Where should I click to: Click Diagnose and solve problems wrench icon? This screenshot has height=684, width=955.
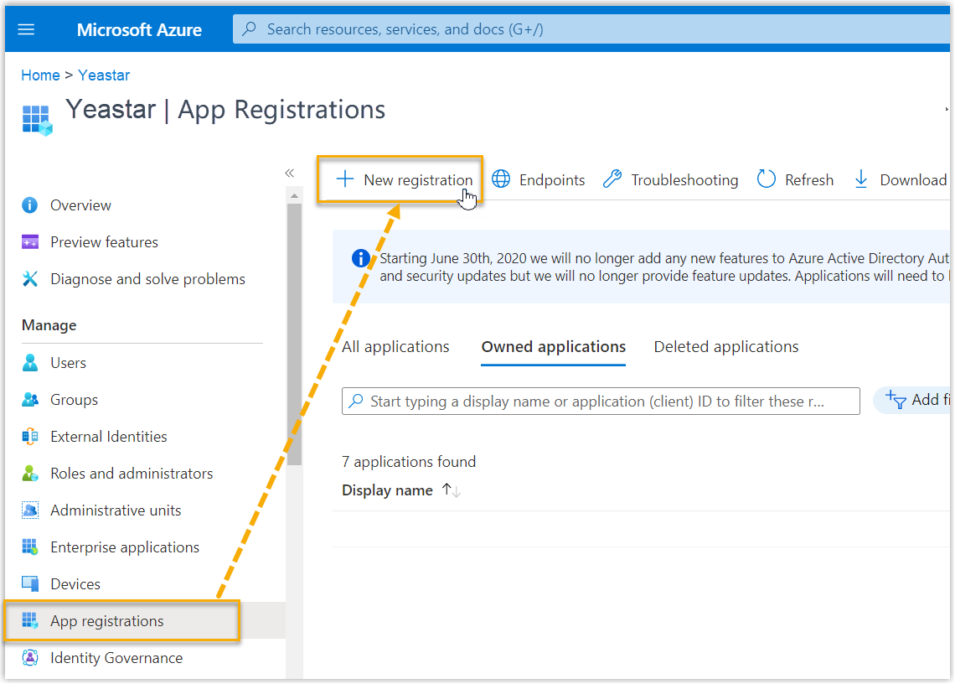pyautogui.click(x=30, y=279)
